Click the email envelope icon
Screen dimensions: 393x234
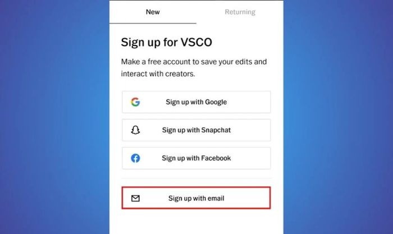coord(135,198)
